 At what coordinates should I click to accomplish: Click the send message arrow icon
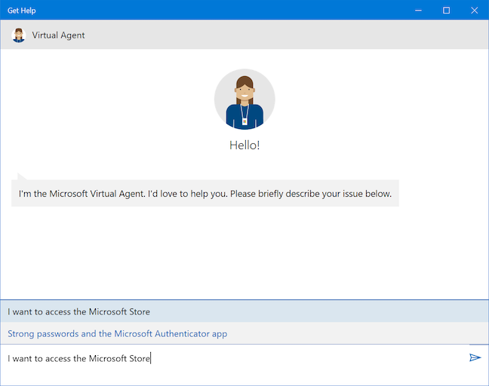pyautogui.click(x=475, y=357)
